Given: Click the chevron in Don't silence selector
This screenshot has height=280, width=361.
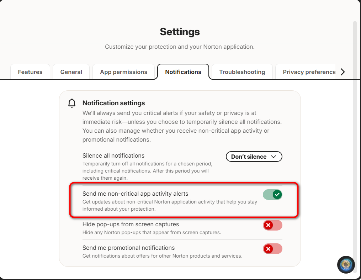Looking at the screenshot, I should point(274,157).
